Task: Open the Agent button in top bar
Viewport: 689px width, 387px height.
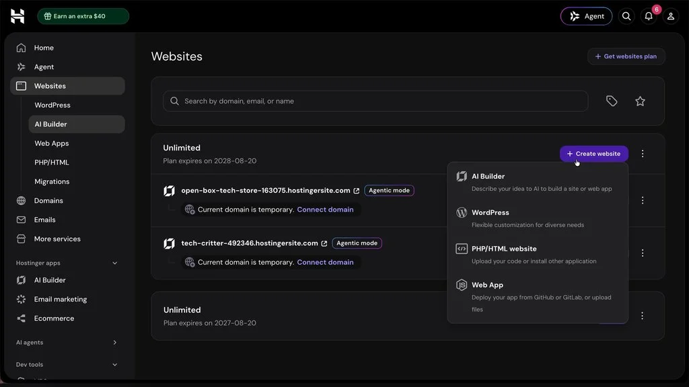Action: pos(586,16)
